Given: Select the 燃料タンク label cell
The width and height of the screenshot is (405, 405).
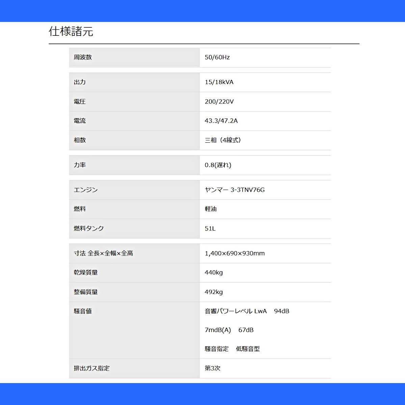Looking at the screenshot, I should (134, 228).
